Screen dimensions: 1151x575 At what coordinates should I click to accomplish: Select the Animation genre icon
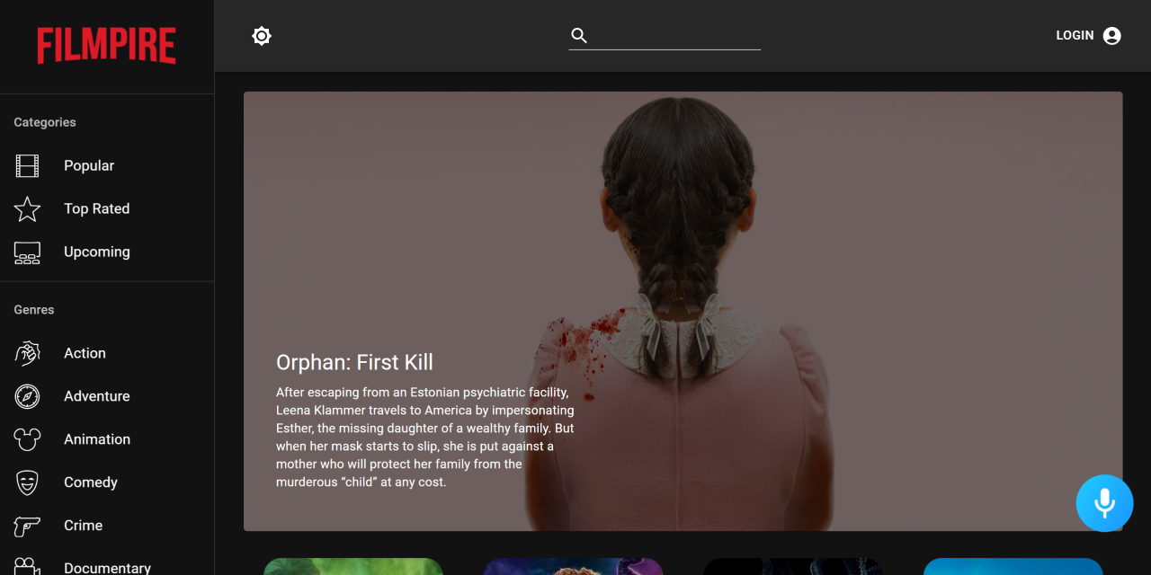27,439
